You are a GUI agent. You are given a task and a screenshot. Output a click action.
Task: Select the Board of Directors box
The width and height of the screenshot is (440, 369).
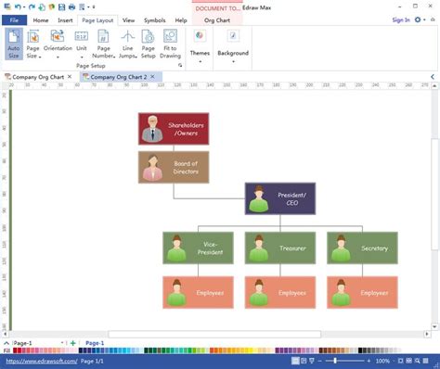[174, 167]
